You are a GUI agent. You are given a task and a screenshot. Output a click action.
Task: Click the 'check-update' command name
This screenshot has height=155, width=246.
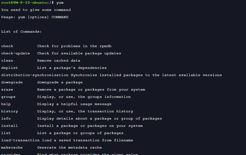(x=16, y=53)
